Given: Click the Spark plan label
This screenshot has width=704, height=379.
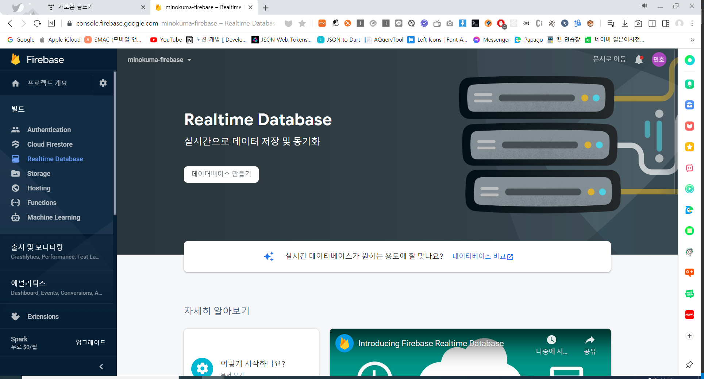Looking at the screenshot, I should pyautogui.click(x=19, y=339).
